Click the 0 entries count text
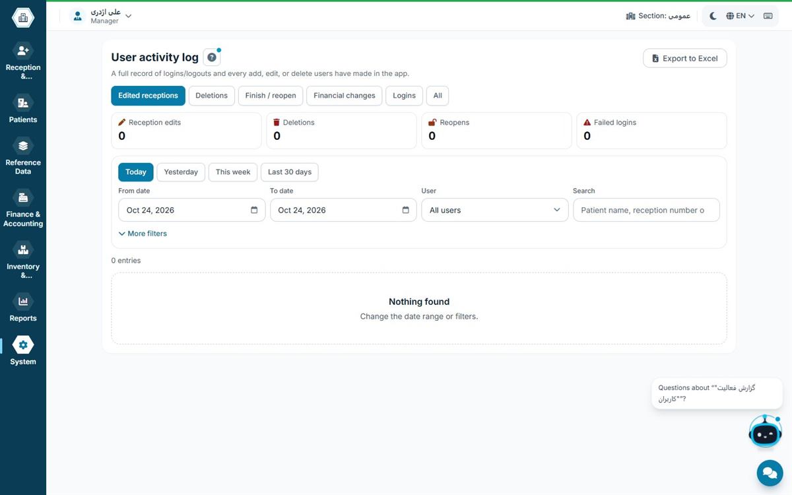This screenshot has height=495, width=792. [126, 261]
